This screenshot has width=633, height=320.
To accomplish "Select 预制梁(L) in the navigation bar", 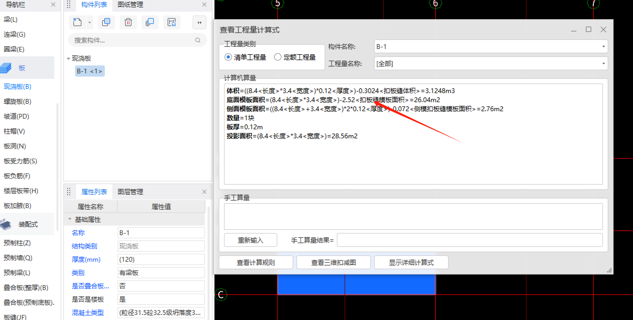I will pyautogui.click(x=17, y=273).
